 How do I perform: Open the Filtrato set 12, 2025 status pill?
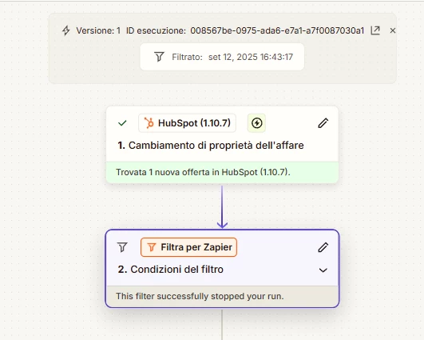point(222,57)
